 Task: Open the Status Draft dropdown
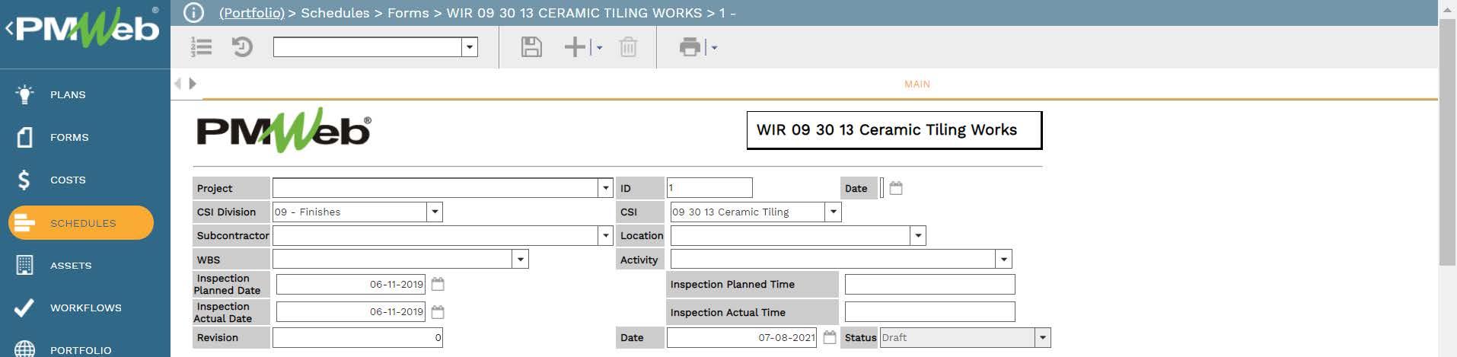pos(1043,337)
